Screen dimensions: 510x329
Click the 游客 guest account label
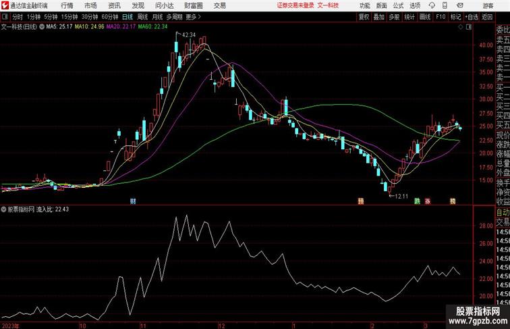click(x=488, y=5)
